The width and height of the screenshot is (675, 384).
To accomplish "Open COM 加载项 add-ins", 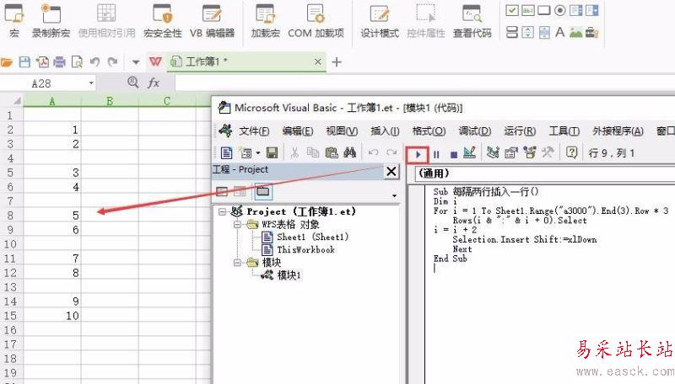I will pos(316,20).
